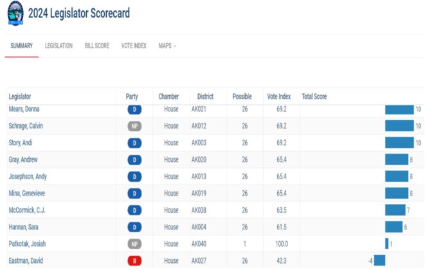
Task: Open legislator Josephson, Andy
Action: (x=28, y=176)
